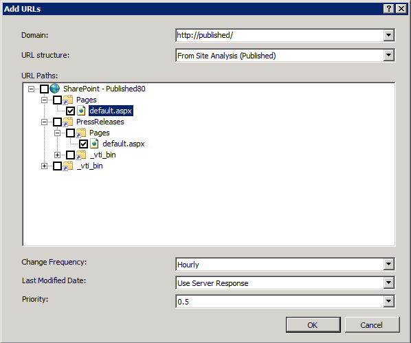Click the help question mark button

(x=389, y=9)
